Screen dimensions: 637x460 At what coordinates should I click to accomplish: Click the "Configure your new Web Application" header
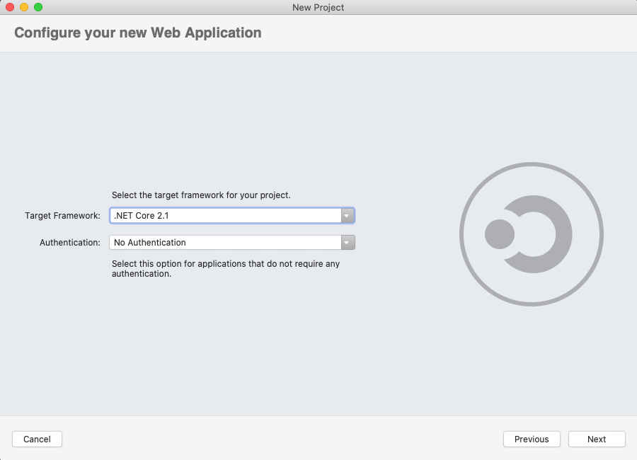click(137, 33)
